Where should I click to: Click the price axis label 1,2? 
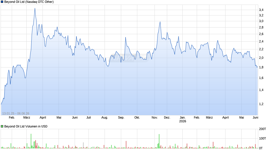pos(261,104)
